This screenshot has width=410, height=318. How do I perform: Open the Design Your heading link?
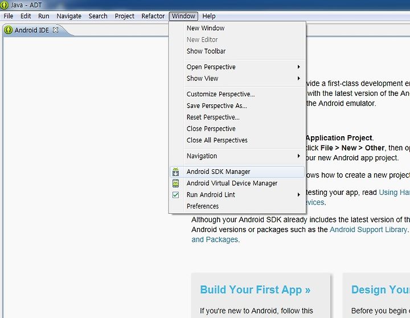[380, 290]
